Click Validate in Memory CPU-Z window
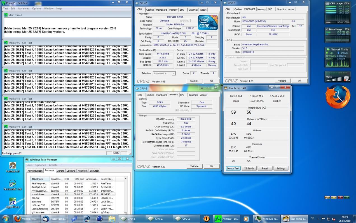Screen dimensions: 356x223 coord(194,166)
